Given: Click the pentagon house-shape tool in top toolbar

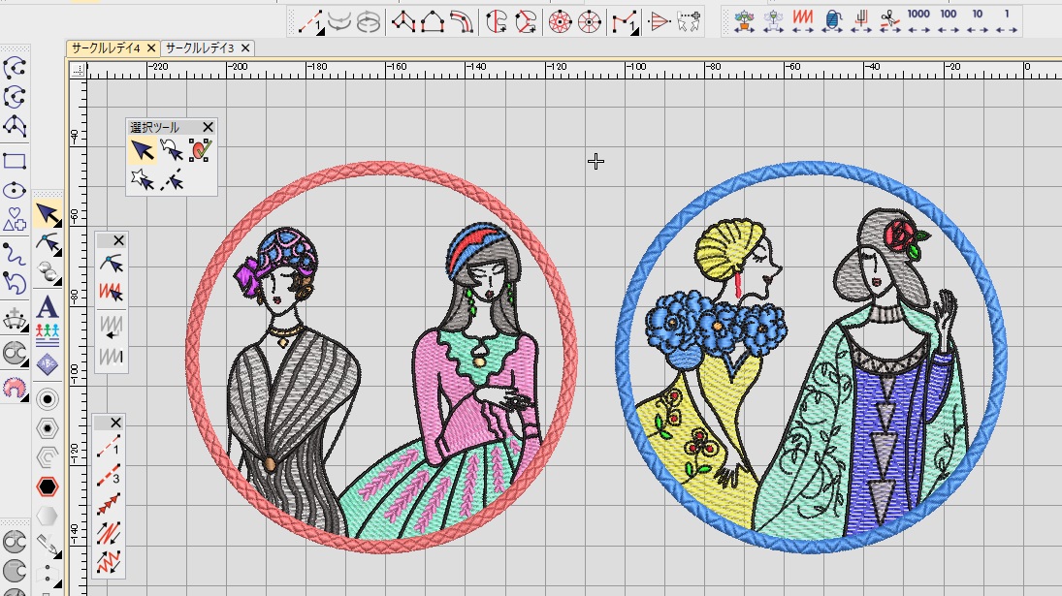Looking at the screenshot, I should point(433,21).
